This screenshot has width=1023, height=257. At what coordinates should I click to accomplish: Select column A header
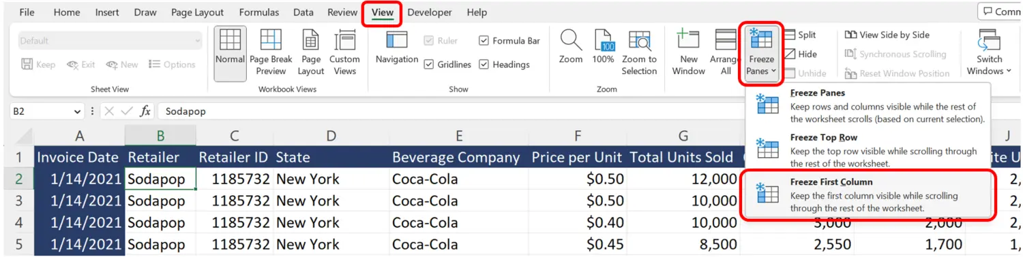pyautogui.click(x=80, y=136)
